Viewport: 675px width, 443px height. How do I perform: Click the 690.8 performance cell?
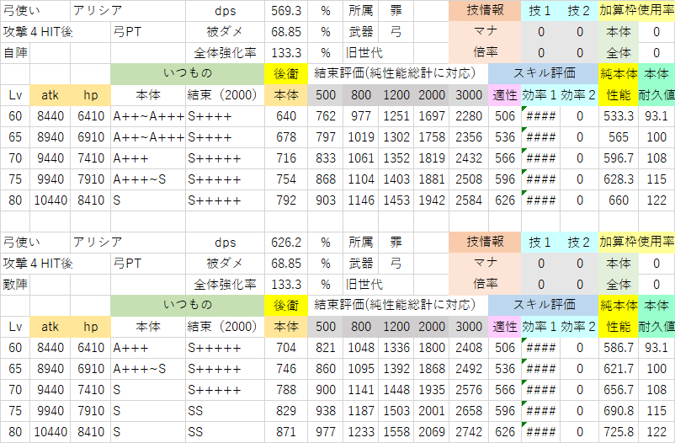[x=618, y=411]
